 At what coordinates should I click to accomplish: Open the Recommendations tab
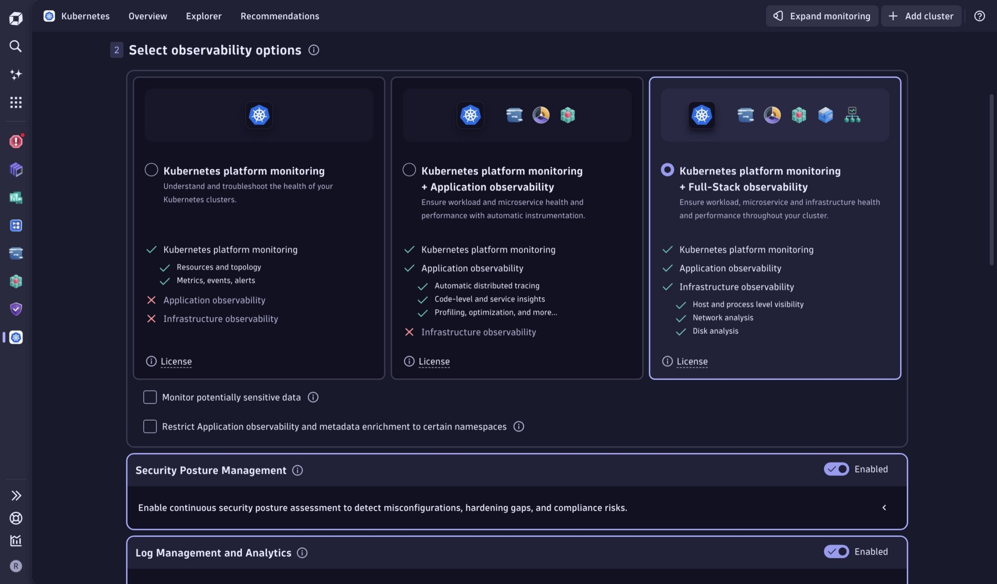pos(280,16)
